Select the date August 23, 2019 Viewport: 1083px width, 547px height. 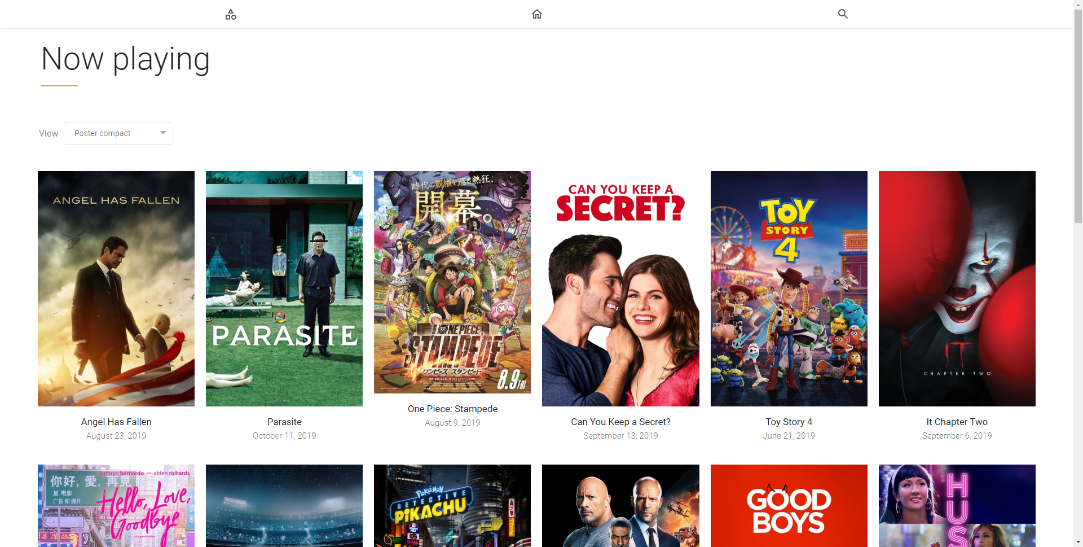(116, 436)
